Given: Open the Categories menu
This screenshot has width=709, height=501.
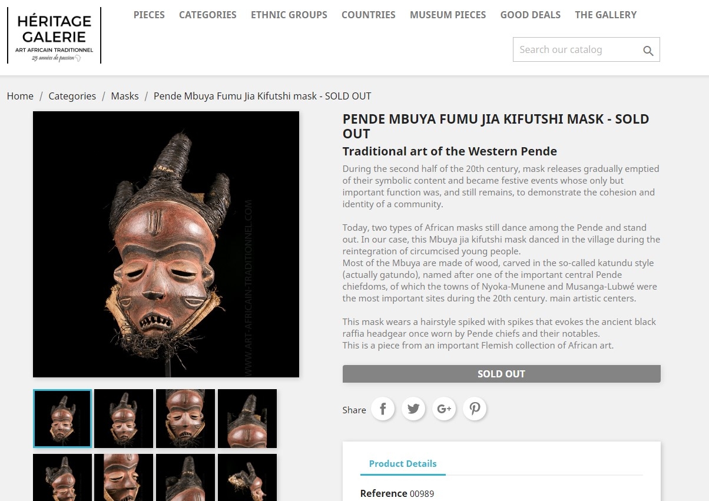Looking at the screenshot, I should point(208,15).
